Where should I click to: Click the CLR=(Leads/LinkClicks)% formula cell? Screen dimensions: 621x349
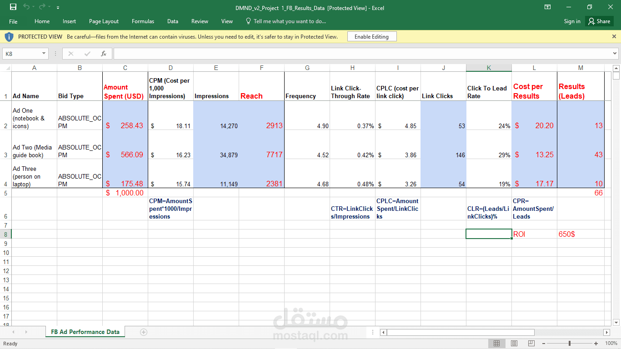tap(489, 209)
